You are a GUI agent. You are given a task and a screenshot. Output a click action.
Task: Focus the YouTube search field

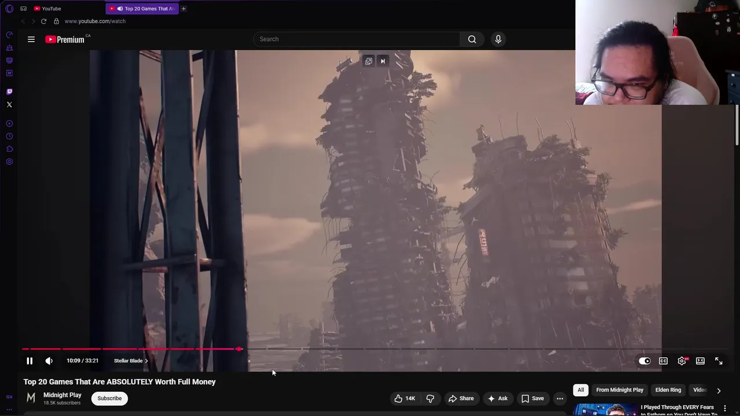(x=357, y=39)
